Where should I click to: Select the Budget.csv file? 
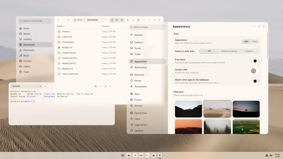[67, 47]
